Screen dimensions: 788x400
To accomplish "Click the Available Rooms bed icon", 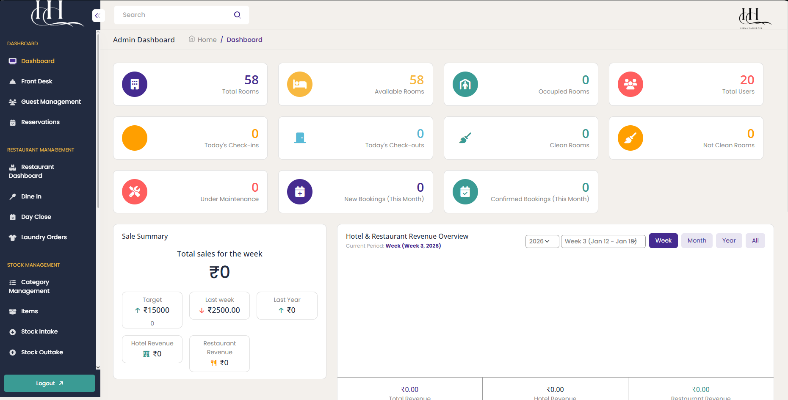I will click(300, 84).
